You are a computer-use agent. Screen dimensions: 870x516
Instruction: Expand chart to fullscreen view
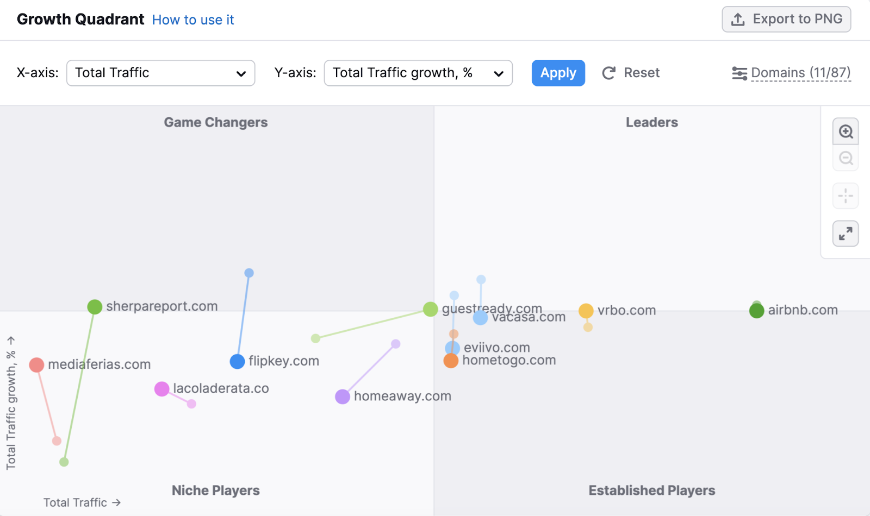point(845,234)
